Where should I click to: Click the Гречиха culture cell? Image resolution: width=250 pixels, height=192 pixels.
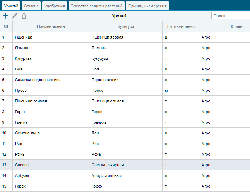coord(126,122)
